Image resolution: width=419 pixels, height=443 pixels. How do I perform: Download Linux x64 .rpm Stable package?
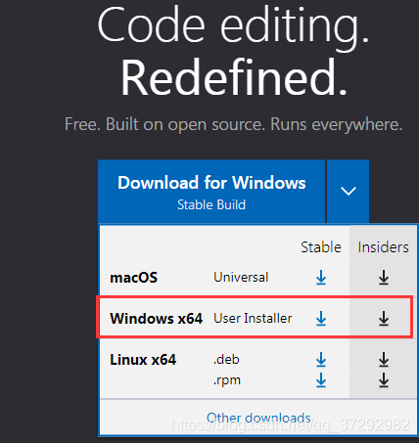click(x=321, y=380)
